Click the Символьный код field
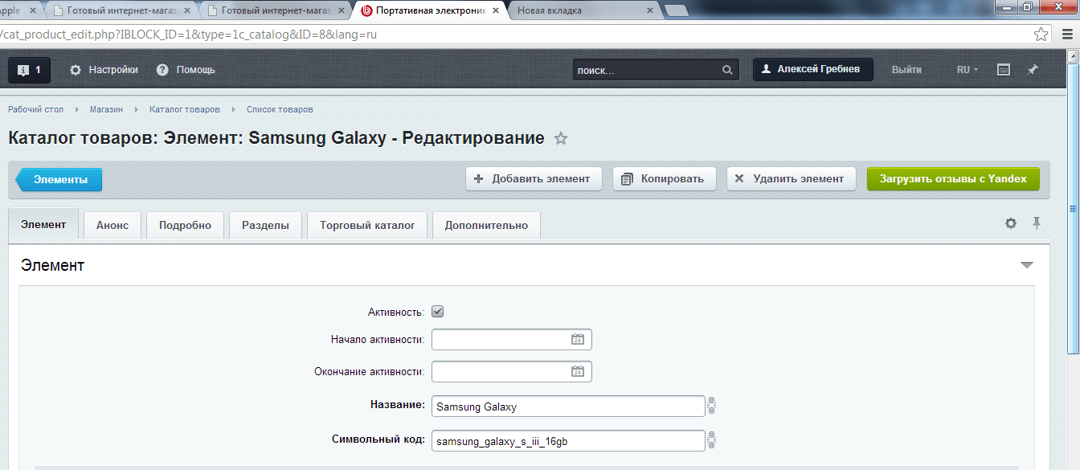 [568, 441]
